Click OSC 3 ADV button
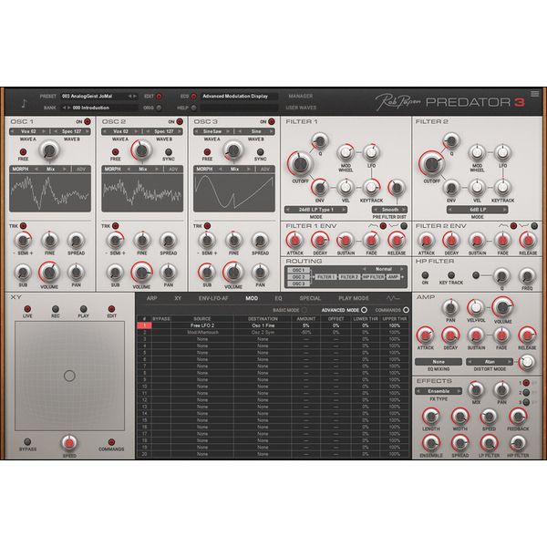Screen dimensions: 547x547 pos(265,170)
